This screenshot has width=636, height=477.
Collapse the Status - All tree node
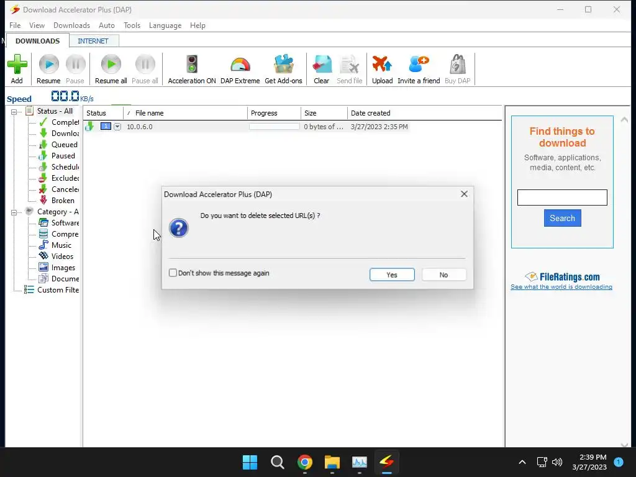point(14,112)
